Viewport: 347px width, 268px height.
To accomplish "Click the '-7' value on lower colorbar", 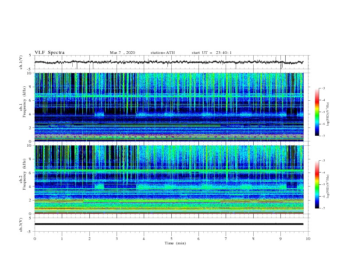I will coord(323,208).
